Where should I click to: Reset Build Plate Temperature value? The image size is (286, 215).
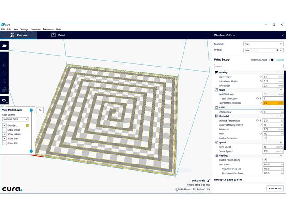(260, 125)
